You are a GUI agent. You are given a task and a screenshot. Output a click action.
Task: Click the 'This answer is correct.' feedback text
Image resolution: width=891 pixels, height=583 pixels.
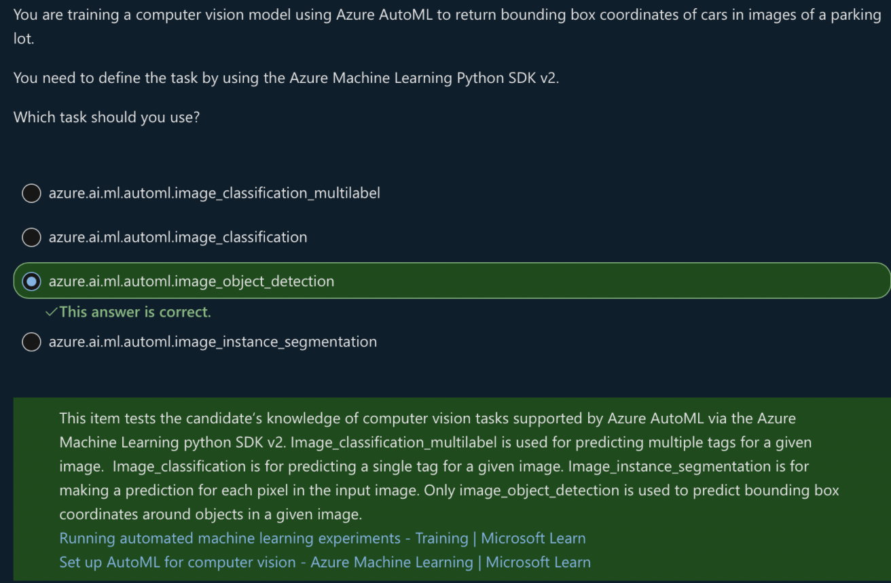(135, 312)
